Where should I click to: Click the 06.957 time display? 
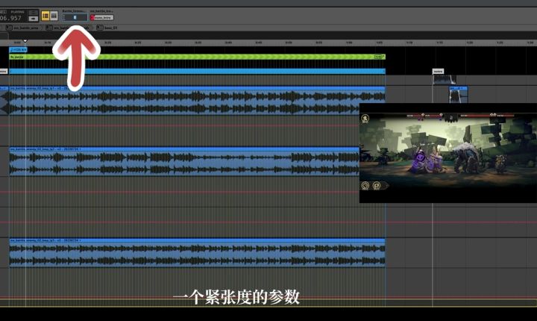10,18
